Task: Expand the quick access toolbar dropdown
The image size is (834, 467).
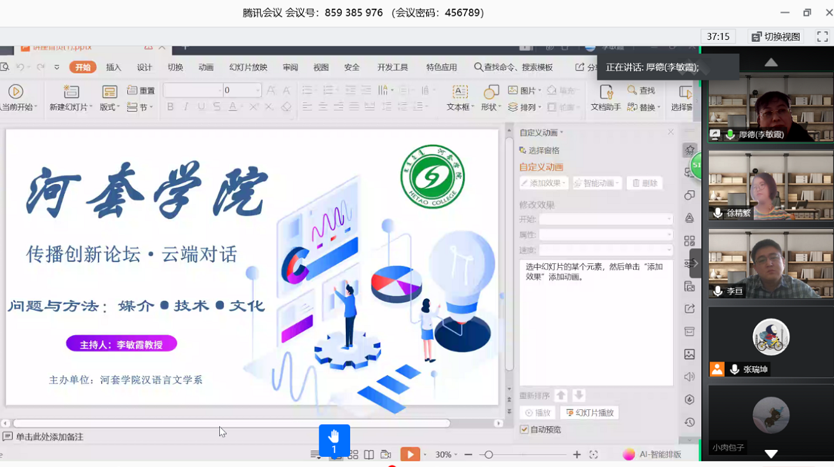Action: click(x=57, y=67)
